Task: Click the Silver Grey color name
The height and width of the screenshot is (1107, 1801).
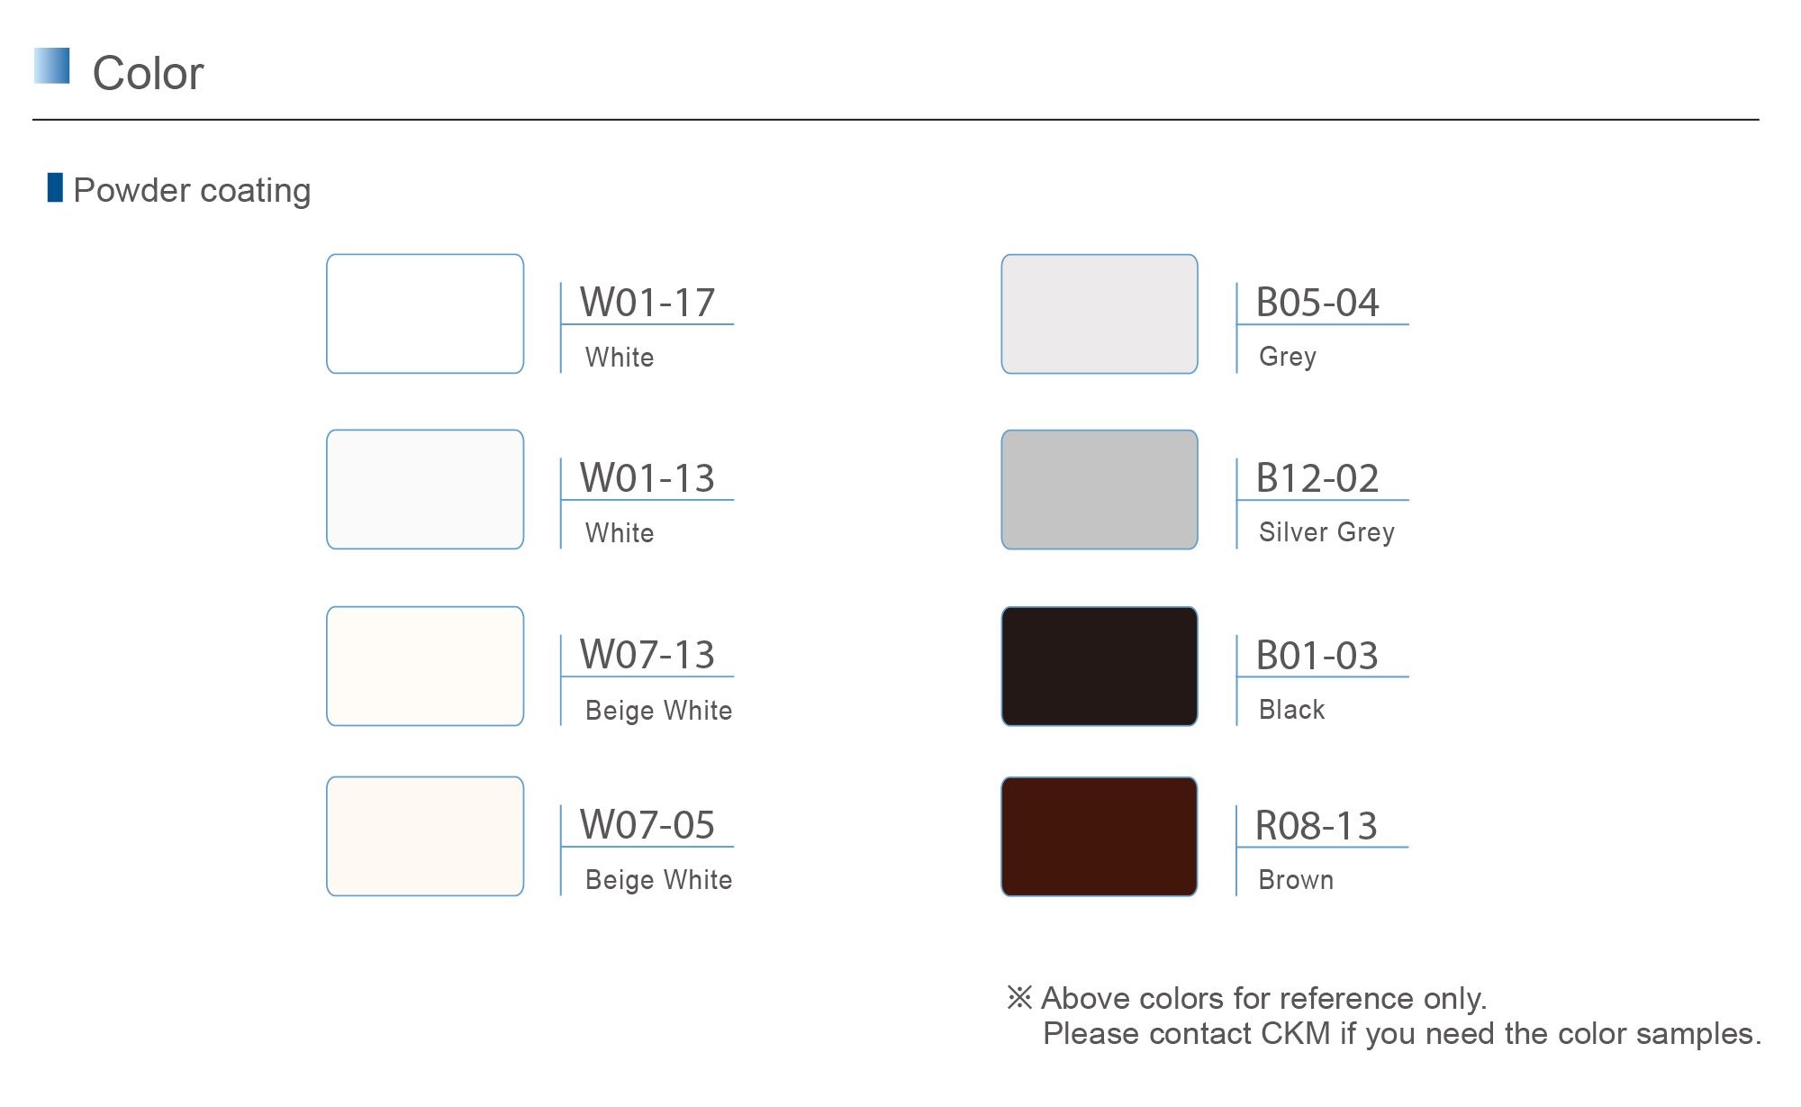Action: tap(1326, 532)
